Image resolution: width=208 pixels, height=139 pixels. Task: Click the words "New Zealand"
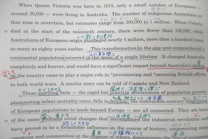[x=174, y=83]
